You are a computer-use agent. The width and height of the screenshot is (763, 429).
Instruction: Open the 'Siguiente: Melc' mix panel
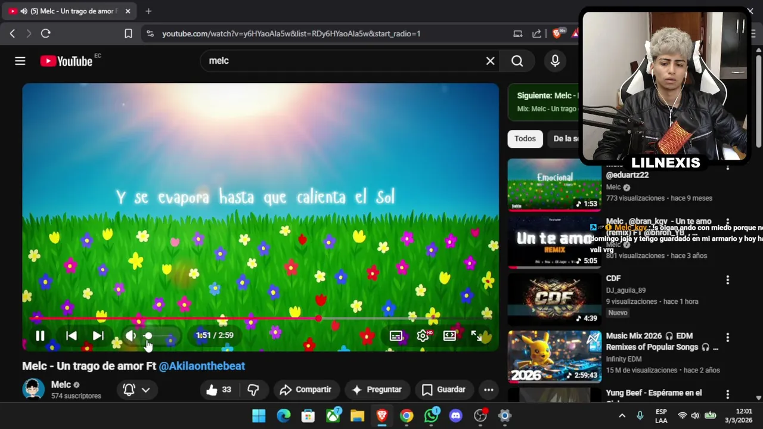(x=544, y=102)
